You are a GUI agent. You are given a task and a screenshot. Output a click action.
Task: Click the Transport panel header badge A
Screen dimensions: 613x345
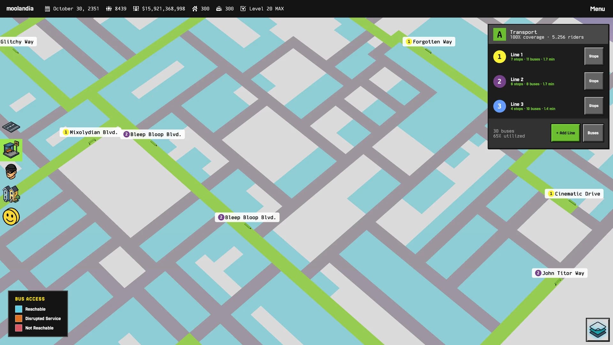coord(499,34)
